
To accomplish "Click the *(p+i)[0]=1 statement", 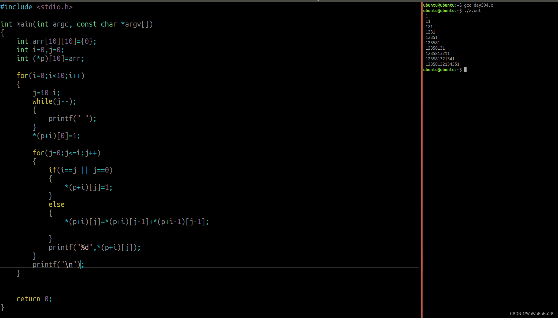I will point(56,136).
